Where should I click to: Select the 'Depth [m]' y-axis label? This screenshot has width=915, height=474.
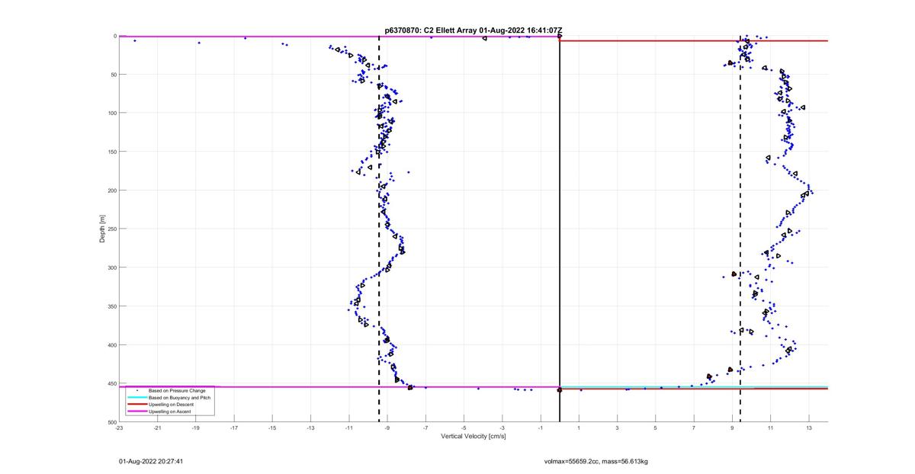click(103, 229)
